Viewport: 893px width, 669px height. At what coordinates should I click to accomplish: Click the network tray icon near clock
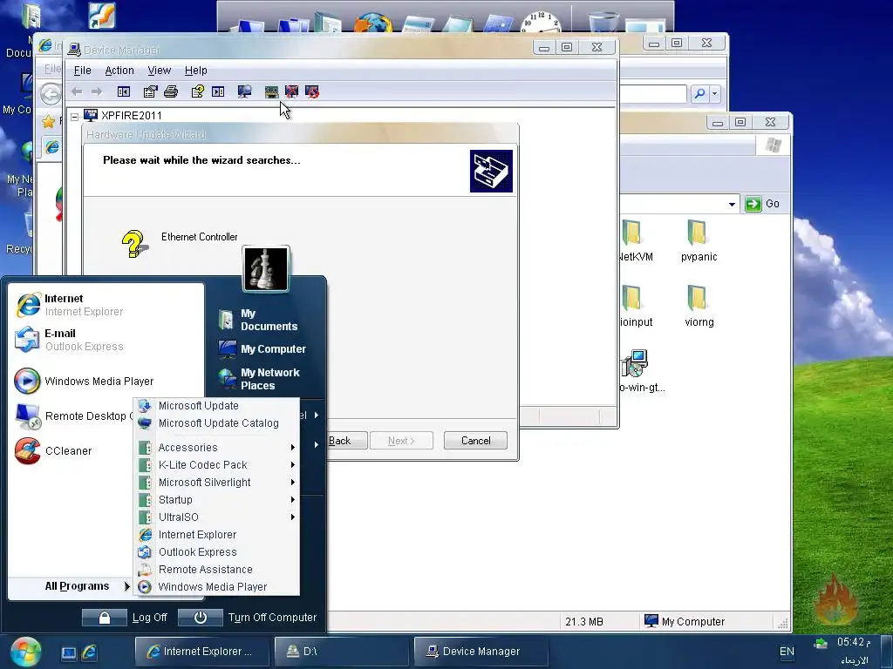(820, 644)
